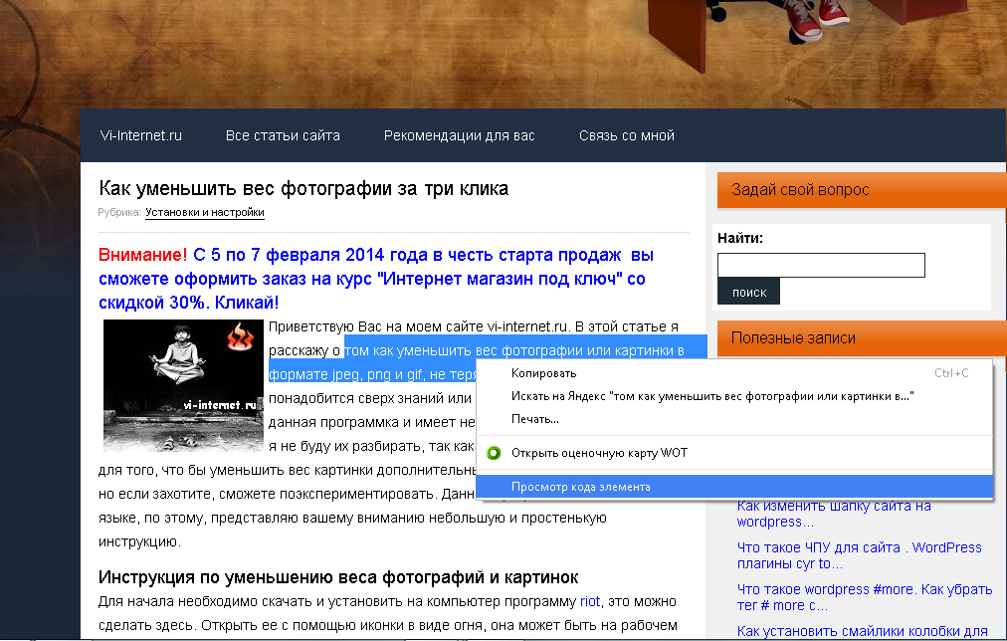This screenshot has width=1007, height=641.
Task: Click the WOT green circle icon in context menu
Action: [494, 453]
